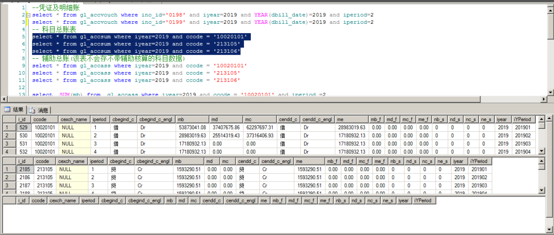
Task: Click the NULL cexch_name cell in row 529
Action: [75, 126]
